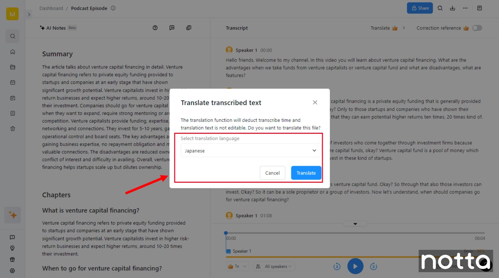
Task: Open search with the magnifier sidebar icon
Action: click(x=12, y=36)
